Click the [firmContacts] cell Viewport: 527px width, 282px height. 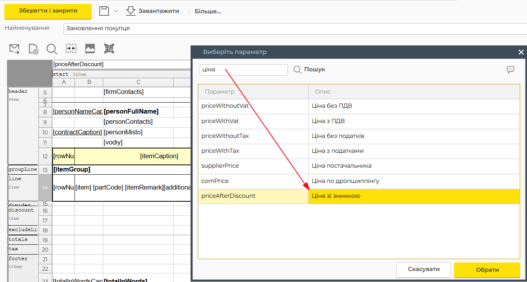tap(138, 92)
